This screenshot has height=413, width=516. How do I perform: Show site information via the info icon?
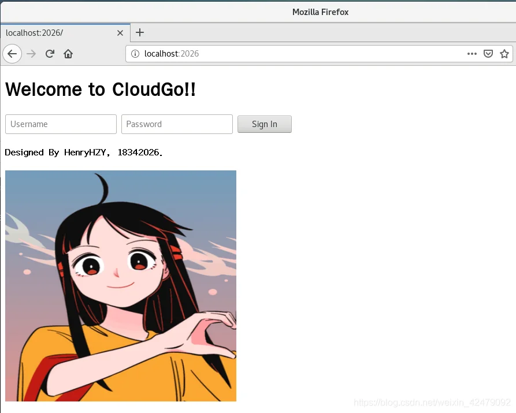(x=135, y=54)
